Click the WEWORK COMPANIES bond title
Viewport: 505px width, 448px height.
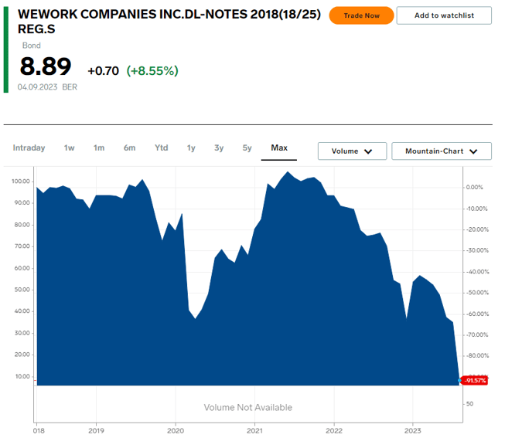click(x=169, y=22)
